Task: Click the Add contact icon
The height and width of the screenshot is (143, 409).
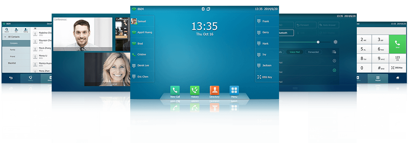Action: point(16,30)
